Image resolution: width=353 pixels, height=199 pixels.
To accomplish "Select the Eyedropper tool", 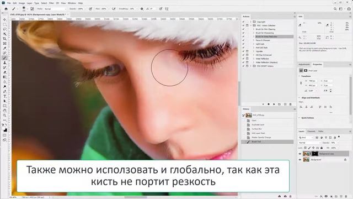I will click(x=5, y=48).
